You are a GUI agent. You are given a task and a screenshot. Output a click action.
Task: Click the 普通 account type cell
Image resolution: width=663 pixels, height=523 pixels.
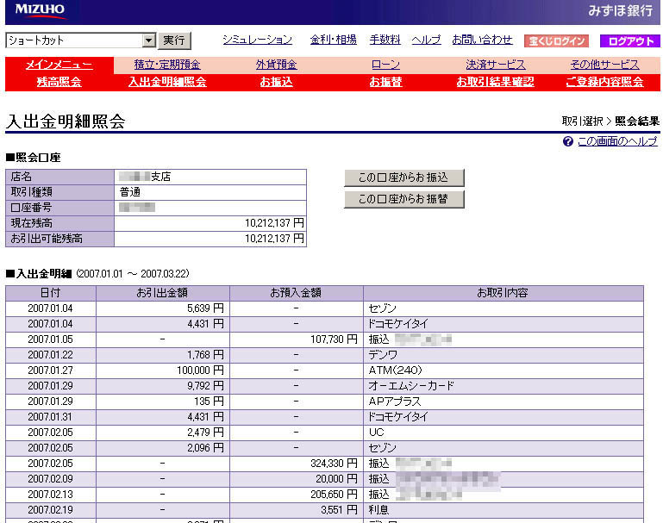(210, 192)
